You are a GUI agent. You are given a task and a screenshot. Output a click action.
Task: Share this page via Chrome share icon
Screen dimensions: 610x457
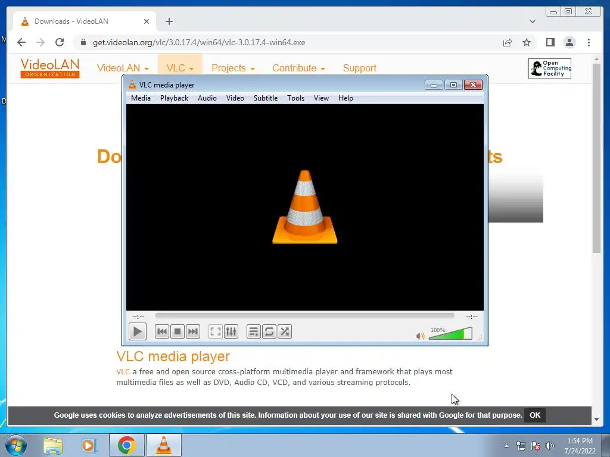(508, 42)
